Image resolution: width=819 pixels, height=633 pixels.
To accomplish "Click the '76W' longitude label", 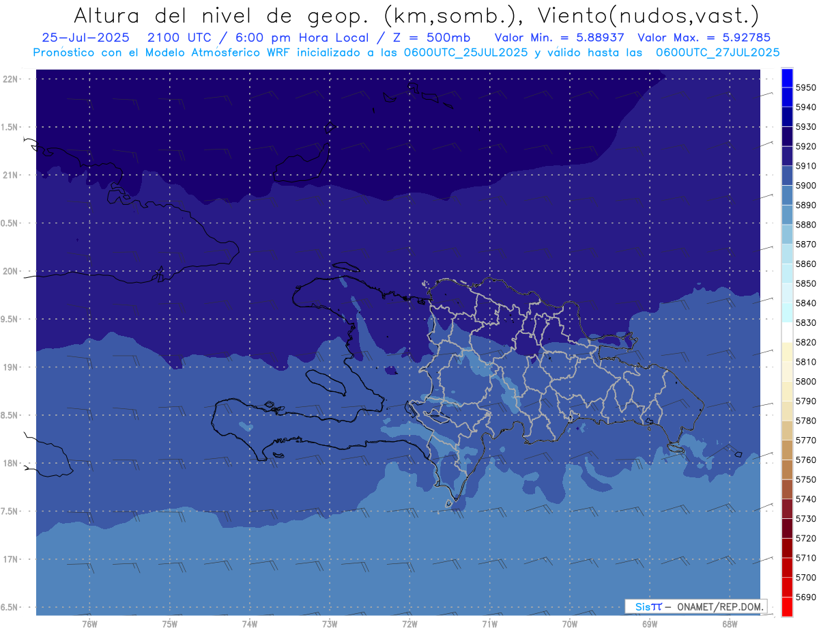I will pyautogui.click(x=89, y=623).
